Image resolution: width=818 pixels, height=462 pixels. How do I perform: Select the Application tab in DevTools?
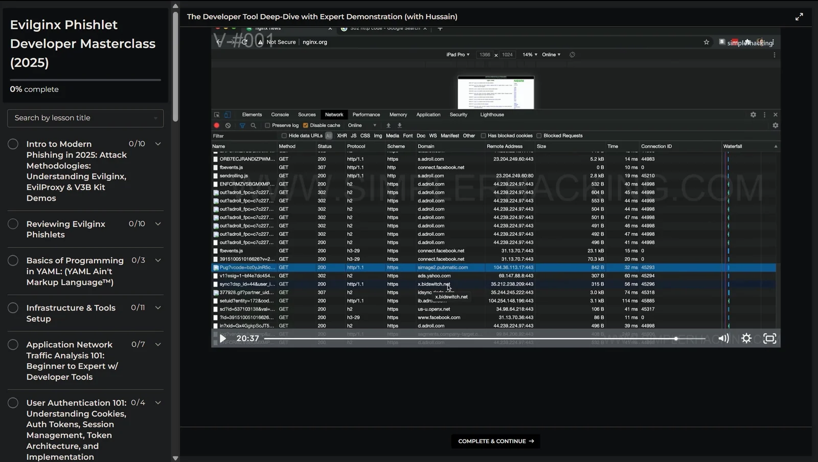[x=428, y=115]
